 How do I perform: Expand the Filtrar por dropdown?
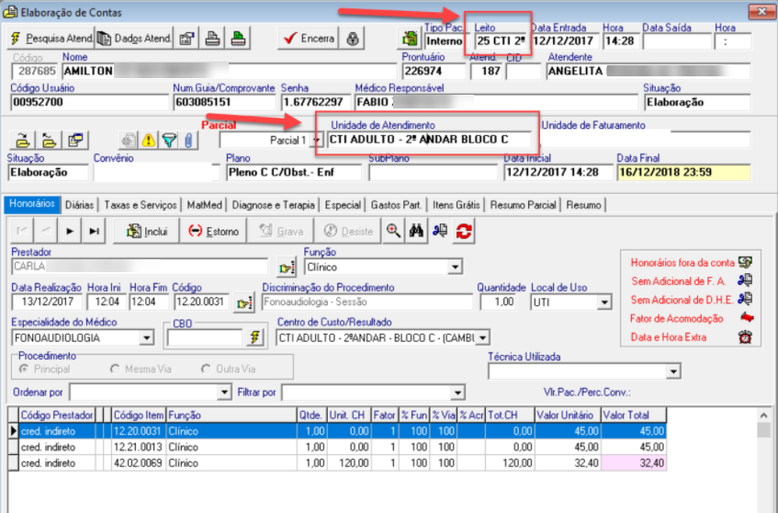(x=457, y=393)
